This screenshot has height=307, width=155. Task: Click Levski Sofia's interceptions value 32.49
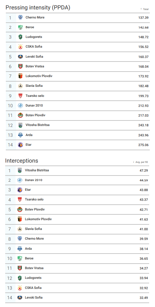click(144, 298)
